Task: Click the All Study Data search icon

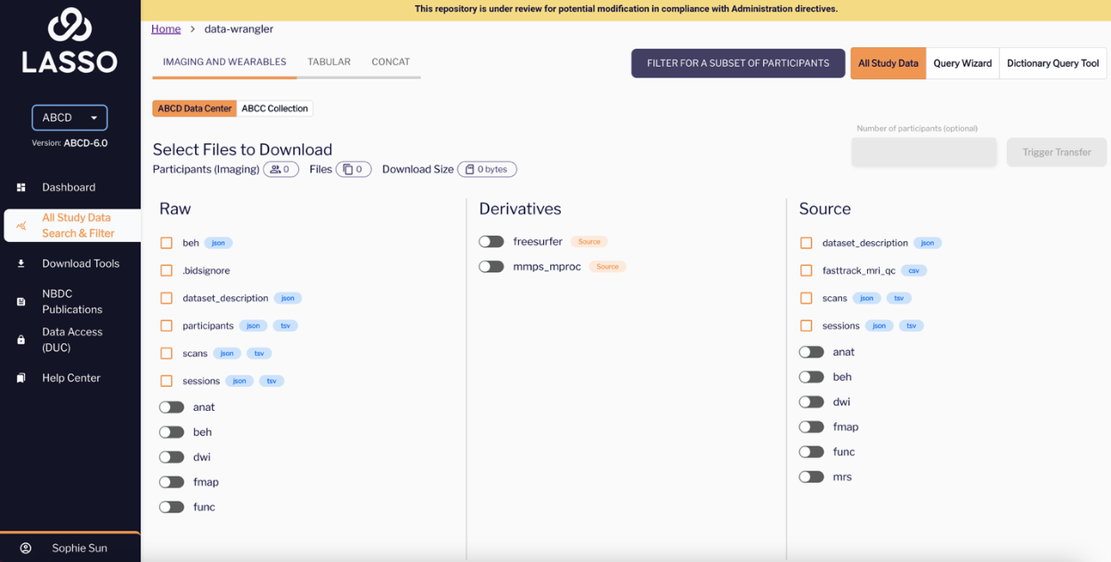Action: [x=21, y=226]
